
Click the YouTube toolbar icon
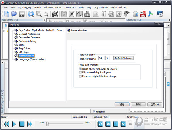87,14
